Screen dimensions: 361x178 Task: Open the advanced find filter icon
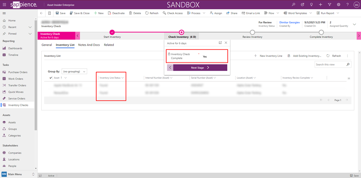329,5
